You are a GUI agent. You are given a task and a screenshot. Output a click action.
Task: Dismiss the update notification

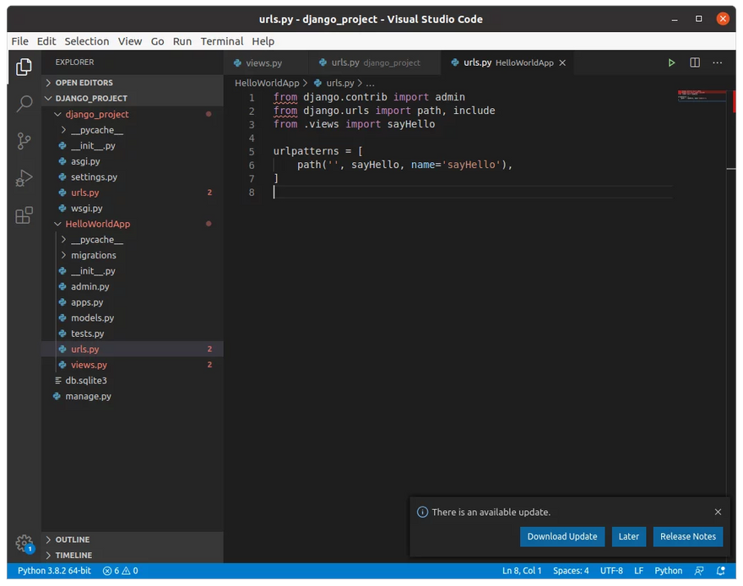718,512
